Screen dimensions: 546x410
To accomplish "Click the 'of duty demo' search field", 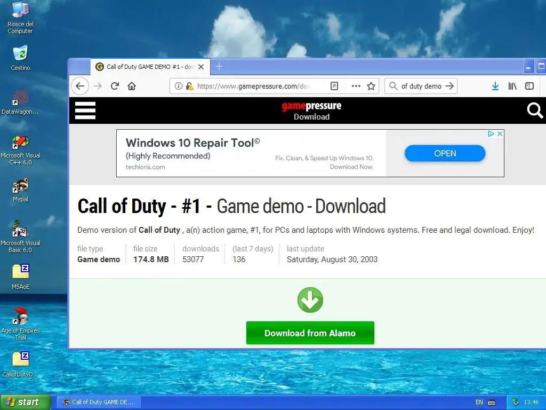I will [421, 86].
